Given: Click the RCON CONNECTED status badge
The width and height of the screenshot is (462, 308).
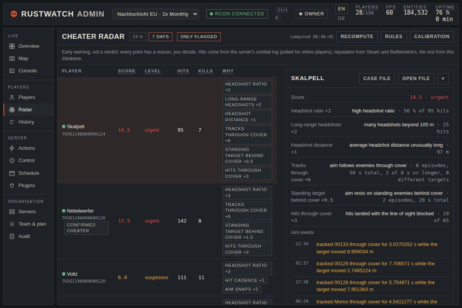Looking at the screenshot, I should pos(237,14).
